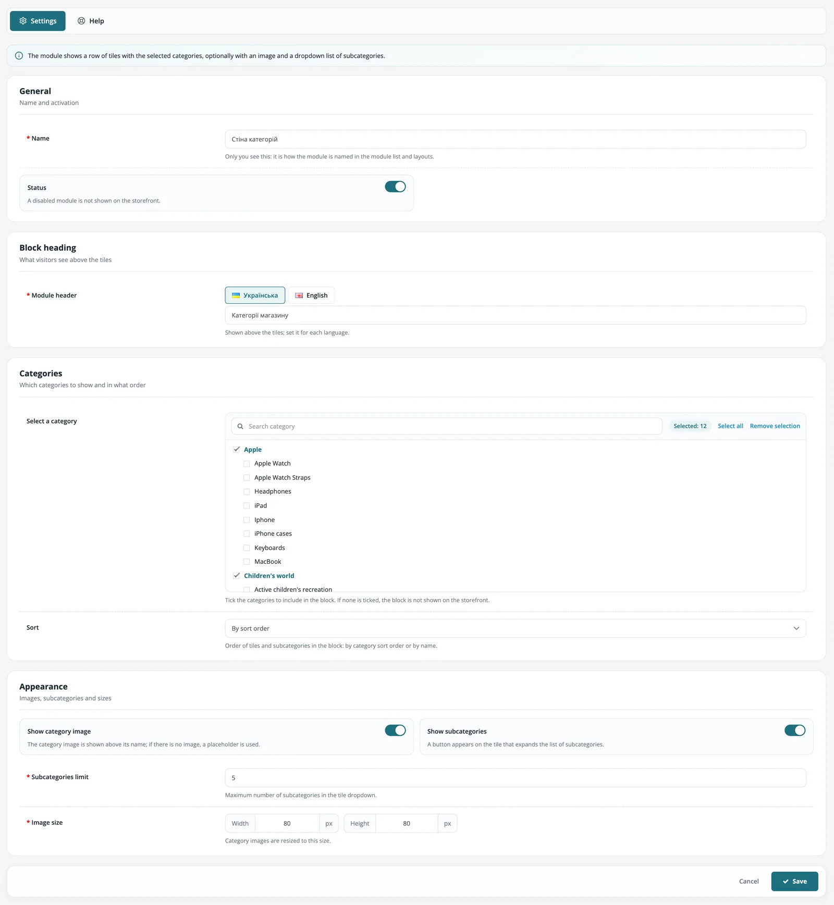Toggle Show category image switch

pos(395,730)
